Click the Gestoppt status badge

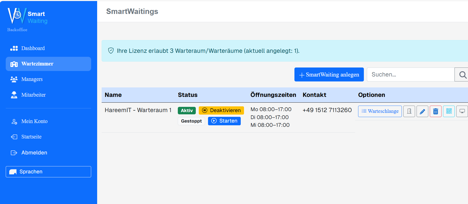click(x=191, y=121)
